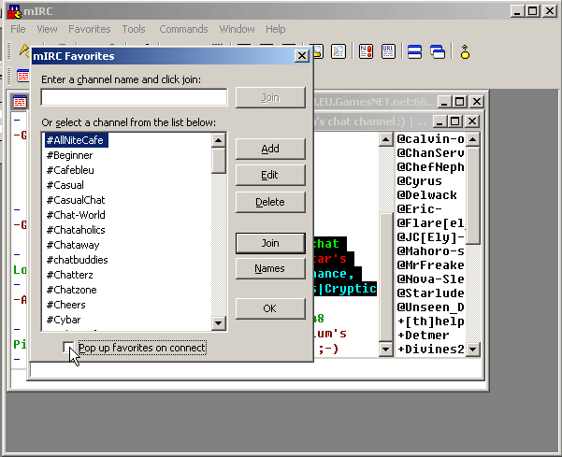The height and width of the screenshot is (457, 562).
Task: Click the Connect lightning bolt toolbar icon
Action: click(x=24, y=50)
